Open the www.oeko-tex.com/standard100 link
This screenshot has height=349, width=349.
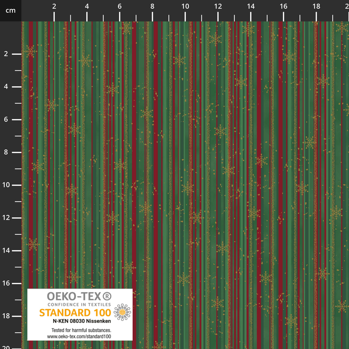[x=79, y=336]
